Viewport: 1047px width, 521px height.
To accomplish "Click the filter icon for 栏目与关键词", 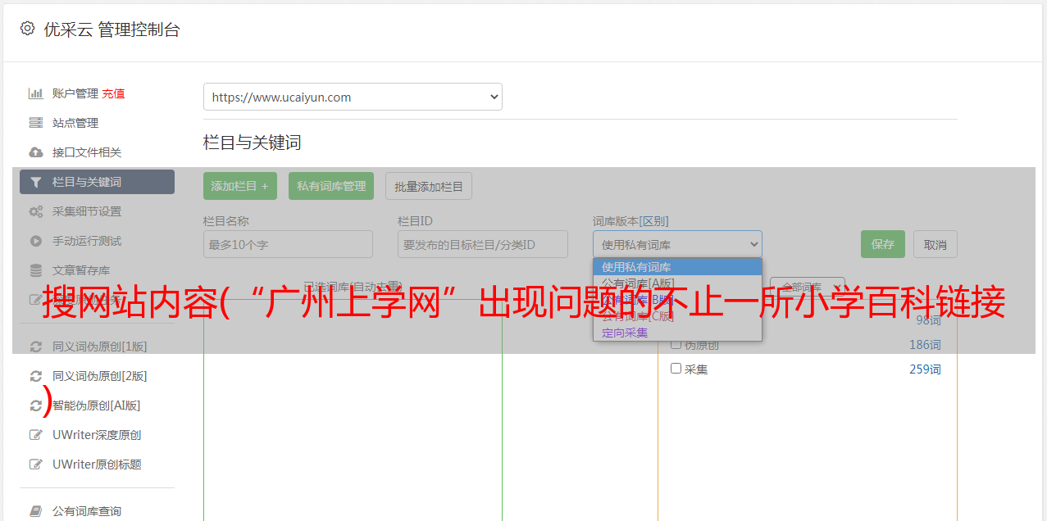I will 35,182.
